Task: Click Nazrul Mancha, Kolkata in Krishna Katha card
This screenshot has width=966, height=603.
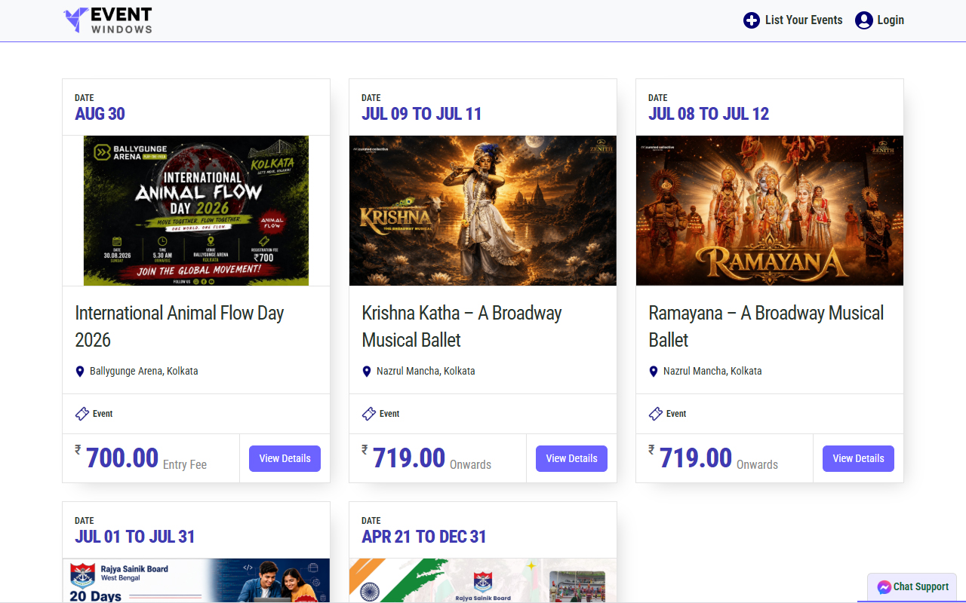Action: [426, 372]
